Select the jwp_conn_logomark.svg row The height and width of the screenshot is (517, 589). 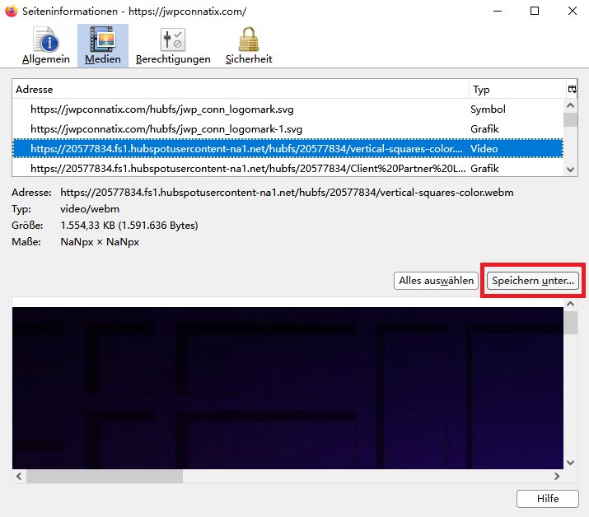coord(287,109)
